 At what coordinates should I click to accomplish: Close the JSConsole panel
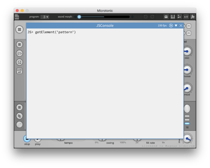click(x=181, y=26)
